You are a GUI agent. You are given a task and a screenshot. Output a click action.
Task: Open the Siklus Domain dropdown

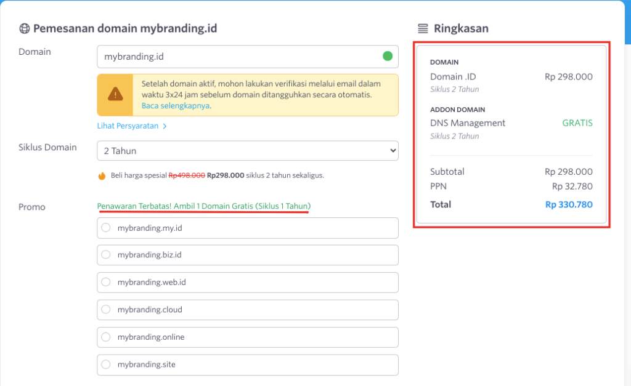[x=247, y=151]
